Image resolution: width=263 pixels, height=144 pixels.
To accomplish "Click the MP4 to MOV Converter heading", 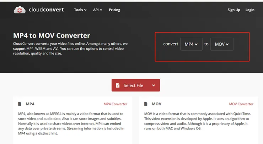I will coord(52,35).
